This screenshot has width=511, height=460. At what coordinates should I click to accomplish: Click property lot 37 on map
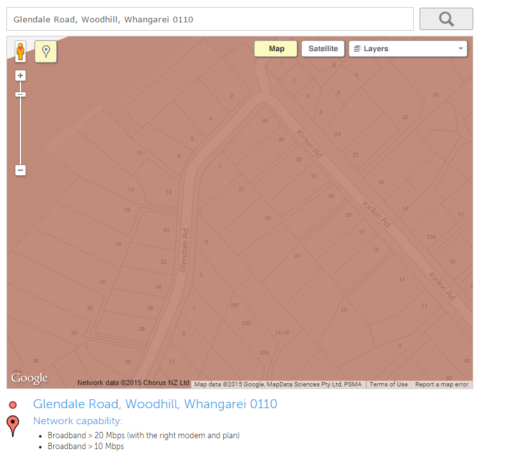tap(241, 189)
